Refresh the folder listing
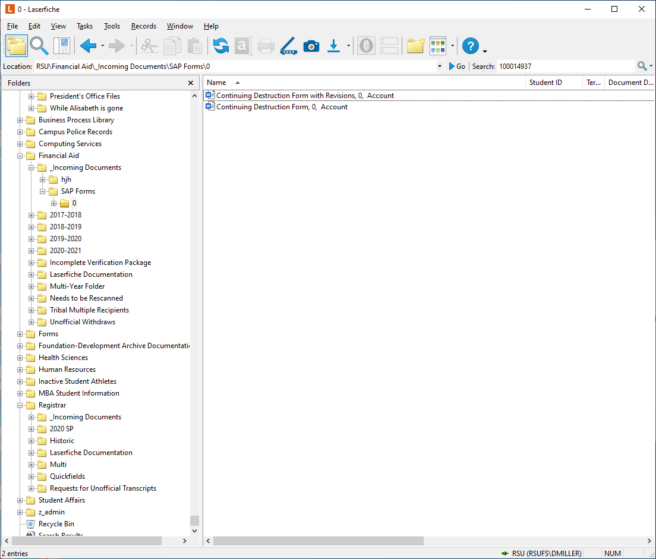656x559 pixels. [221, 46]
